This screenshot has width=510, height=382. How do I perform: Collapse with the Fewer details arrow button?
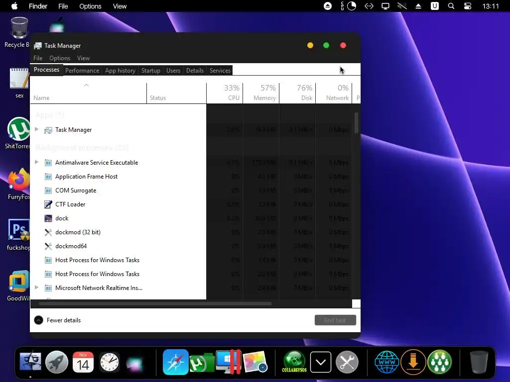pyautogui.click(x=38, y=320)
